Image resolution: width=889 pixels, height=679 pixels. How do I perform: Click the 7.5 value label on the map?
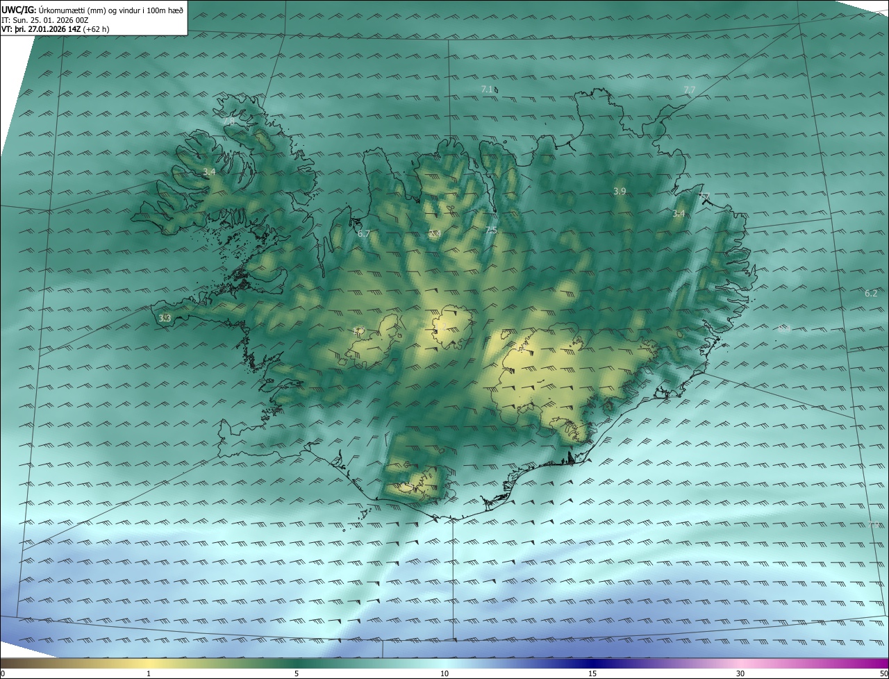[x=491, y=230]
